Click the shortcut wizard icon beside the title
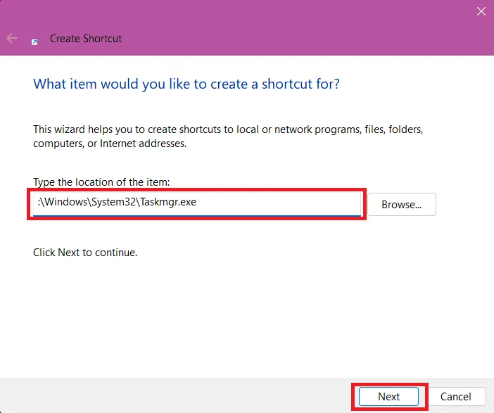Screen dimensions: 494x413 pyautogui.click(x=34, y=42)
